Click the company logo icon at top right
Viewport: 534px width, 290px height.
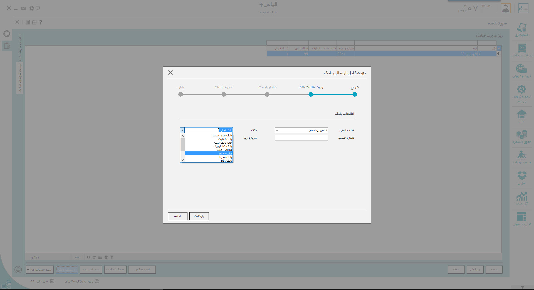523,8
